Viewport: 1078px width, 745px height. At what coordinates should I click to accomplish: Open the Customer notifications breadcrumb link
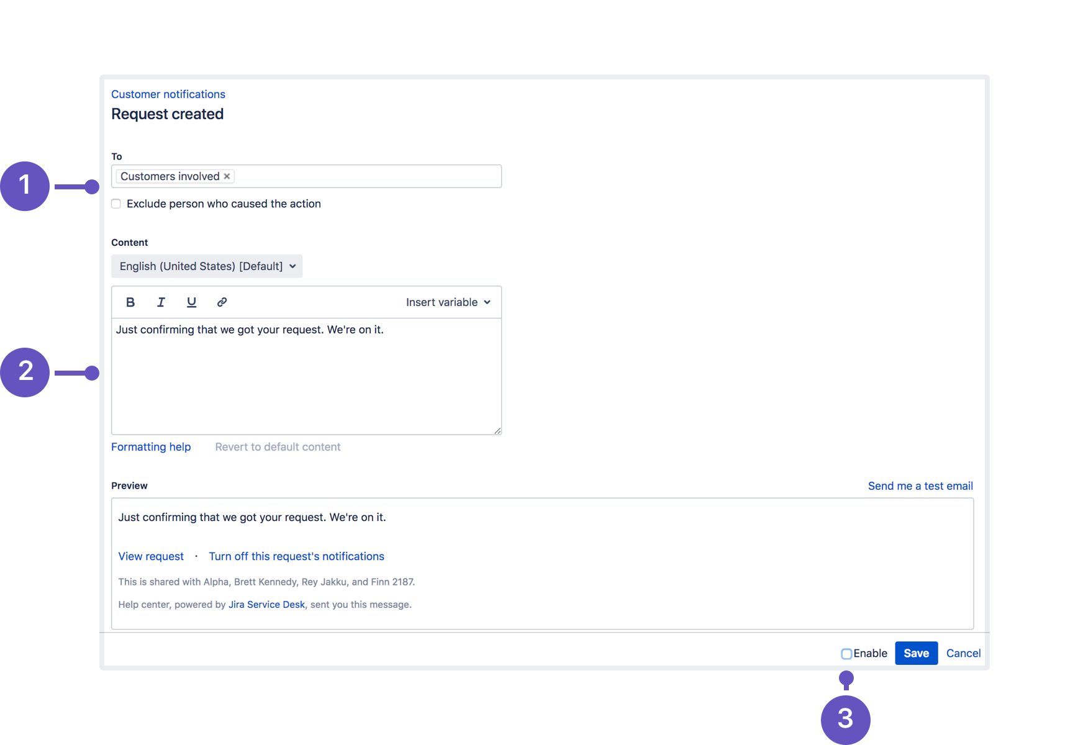click(x=168, y=94)
